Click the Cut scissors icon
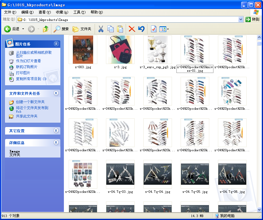The height and width of the screenshot is (220, 263). point(101,29)
